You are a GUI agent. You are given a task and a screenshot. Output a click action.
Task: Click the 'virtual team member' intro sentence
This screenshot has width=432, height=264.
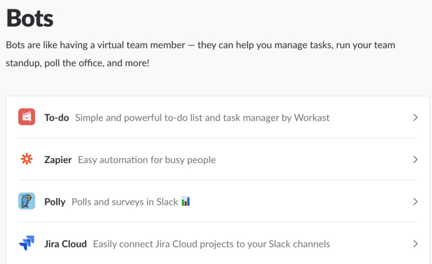tap(200, 45)
